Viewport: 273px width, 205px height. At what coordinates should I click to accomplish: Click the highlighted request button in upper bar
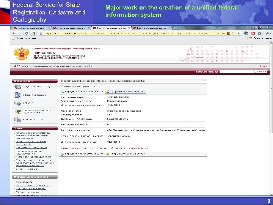[x=125, y=91]
